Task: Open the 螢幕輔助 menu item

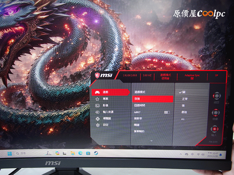Action: coord(139,132)
